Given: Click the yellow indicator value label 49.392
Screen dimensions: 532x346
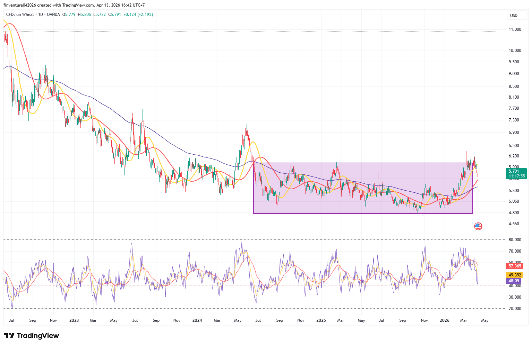Looking at the screenshot, I should [514, 275].
